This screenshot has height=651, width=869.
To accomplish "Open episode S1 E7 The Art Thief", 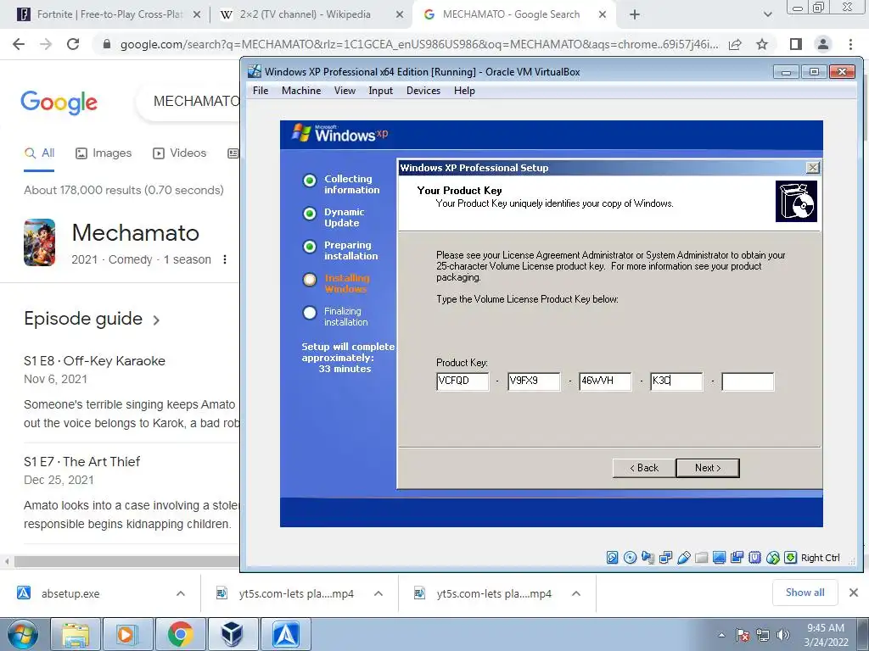I will point(82,462).
